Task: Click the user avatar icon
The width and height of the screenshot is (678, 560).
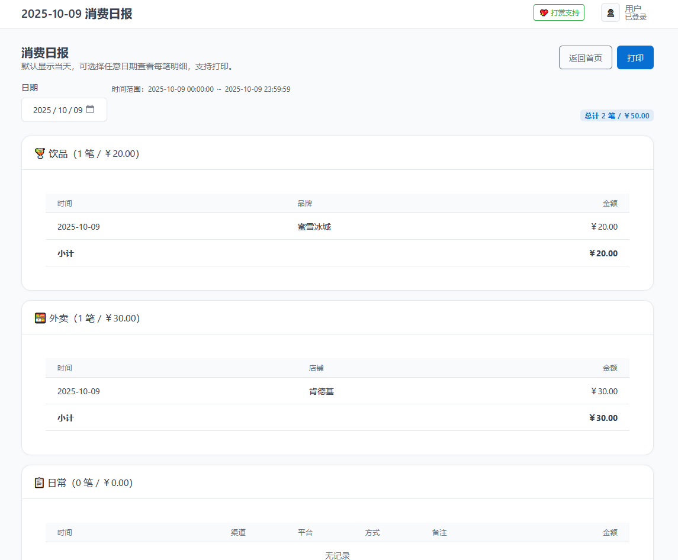Action: [x=610, y=12]
